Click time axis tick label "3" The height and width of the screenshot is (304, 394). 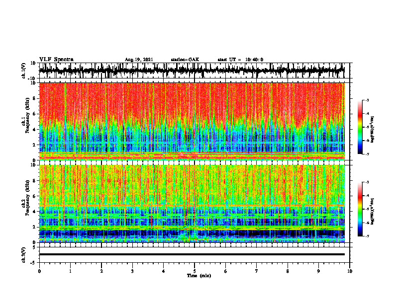[x=132, y=271]
